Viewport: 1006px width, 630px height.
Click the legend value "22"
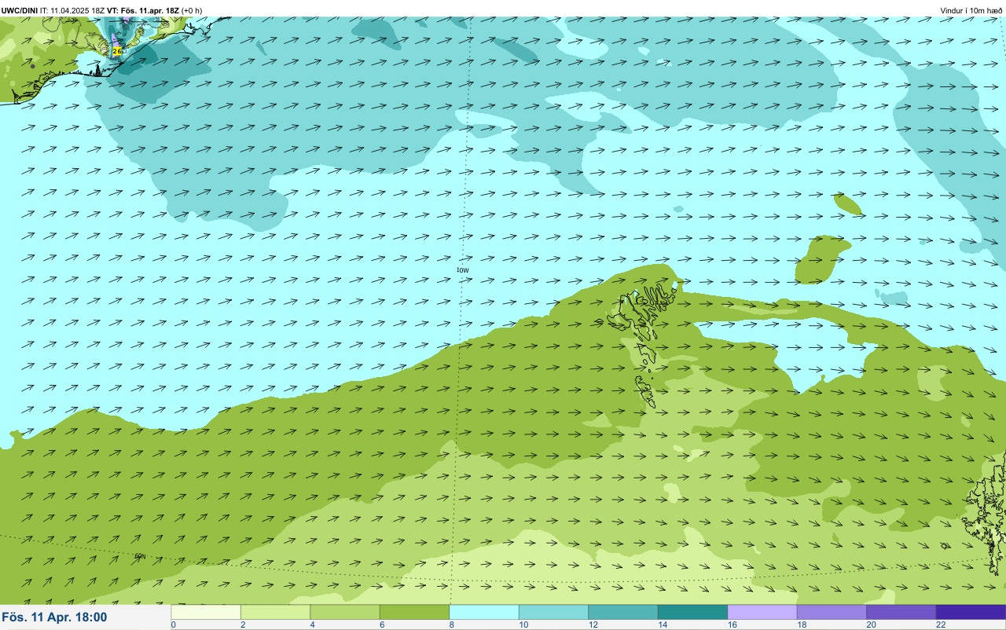[x=940, y=625]
